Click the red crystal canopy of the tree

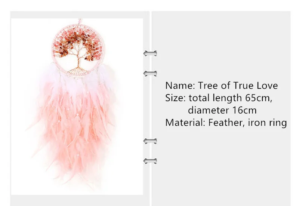pos(78,43)
